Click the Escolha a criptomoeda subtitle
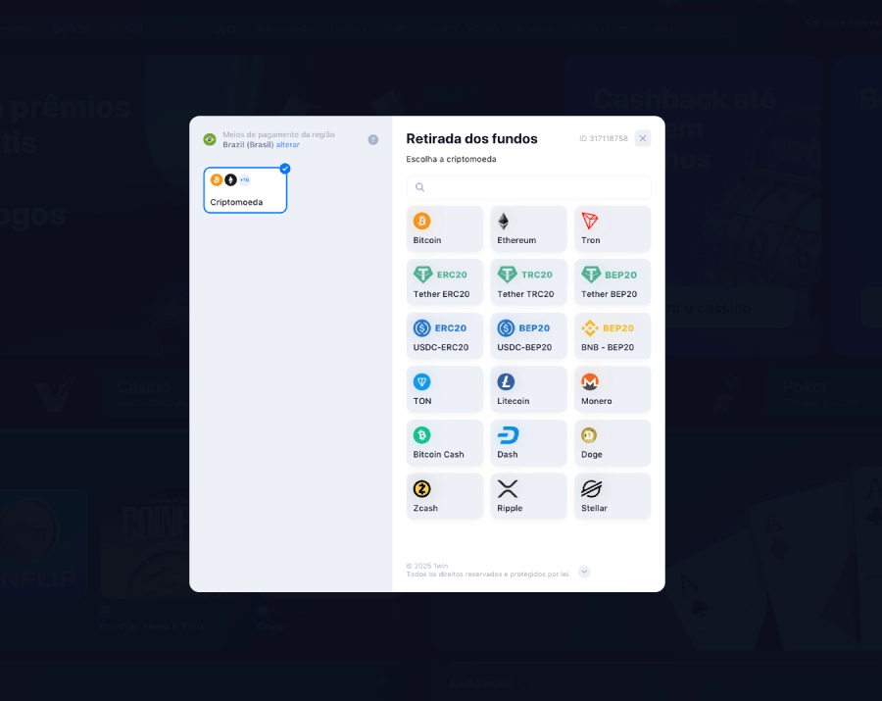This screenshot has width=882, height=701. pos(451,159)
